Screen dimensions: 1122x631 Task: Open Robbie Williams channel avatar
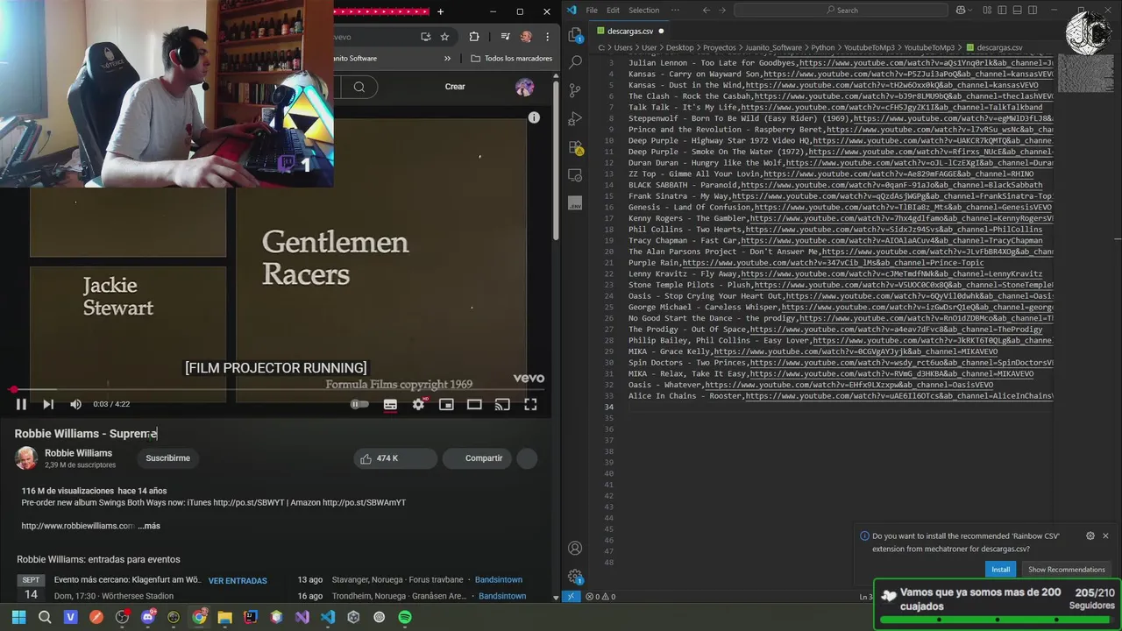pos(26,457)
